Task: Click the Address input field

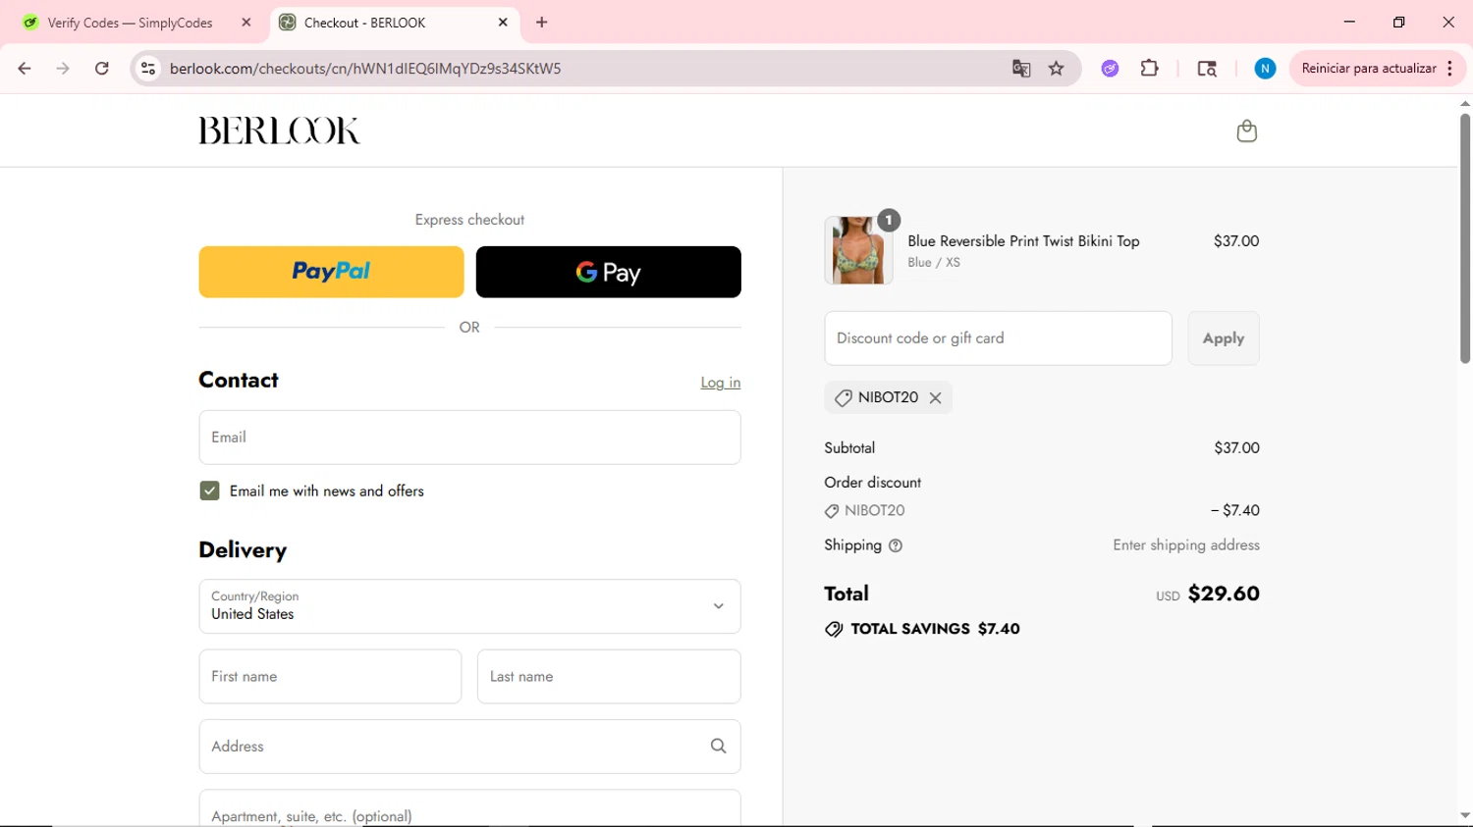Action: [469, 747]
